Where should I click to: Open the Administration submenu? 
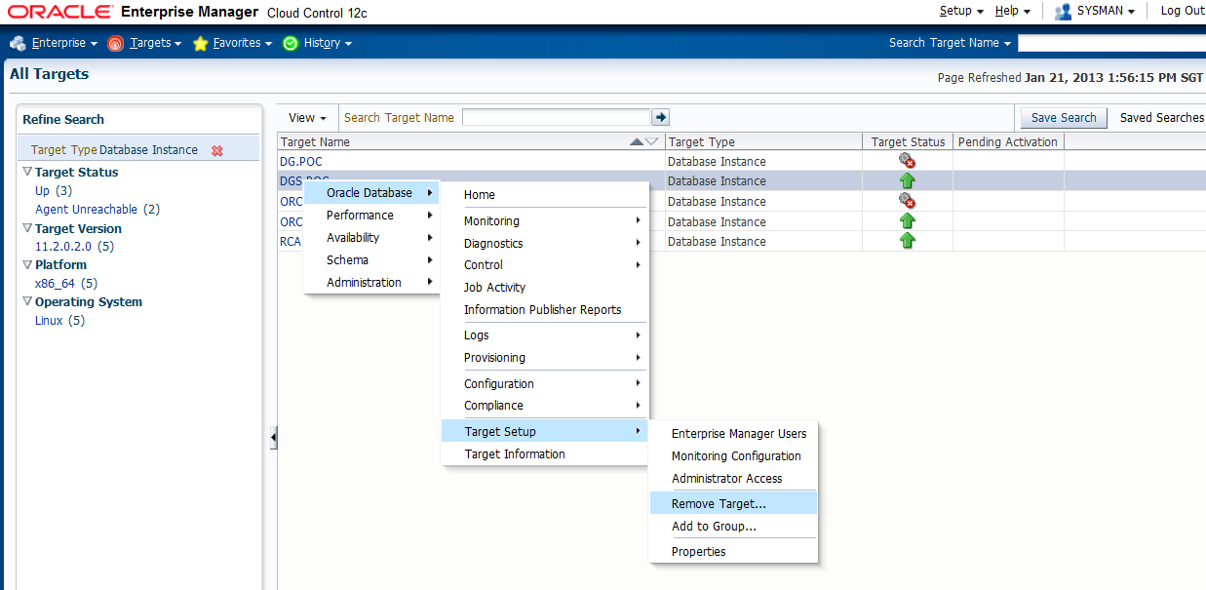click(x=371, y=283)
